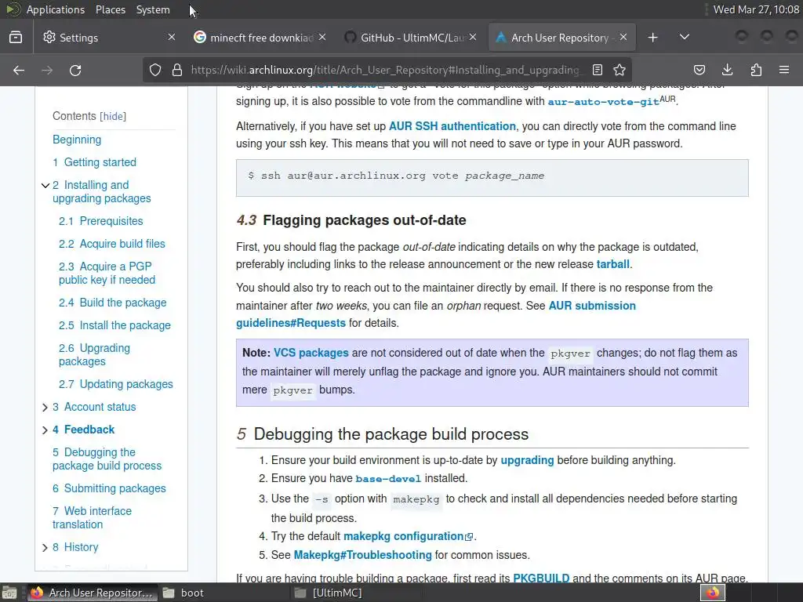Click the padlock site security icon

(x=177, y=70)
